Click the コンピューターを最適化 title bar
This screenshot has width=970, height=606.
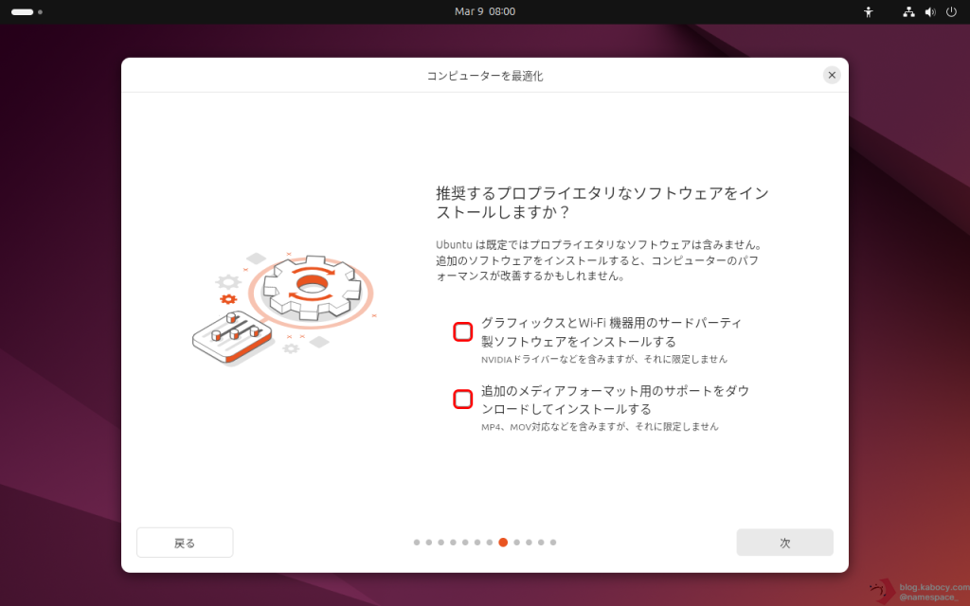click(484, 76)
